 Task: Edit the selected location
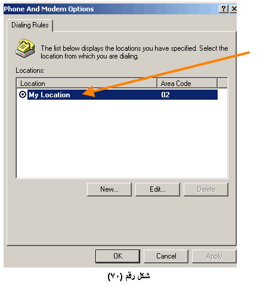click(x=157, y=189)
